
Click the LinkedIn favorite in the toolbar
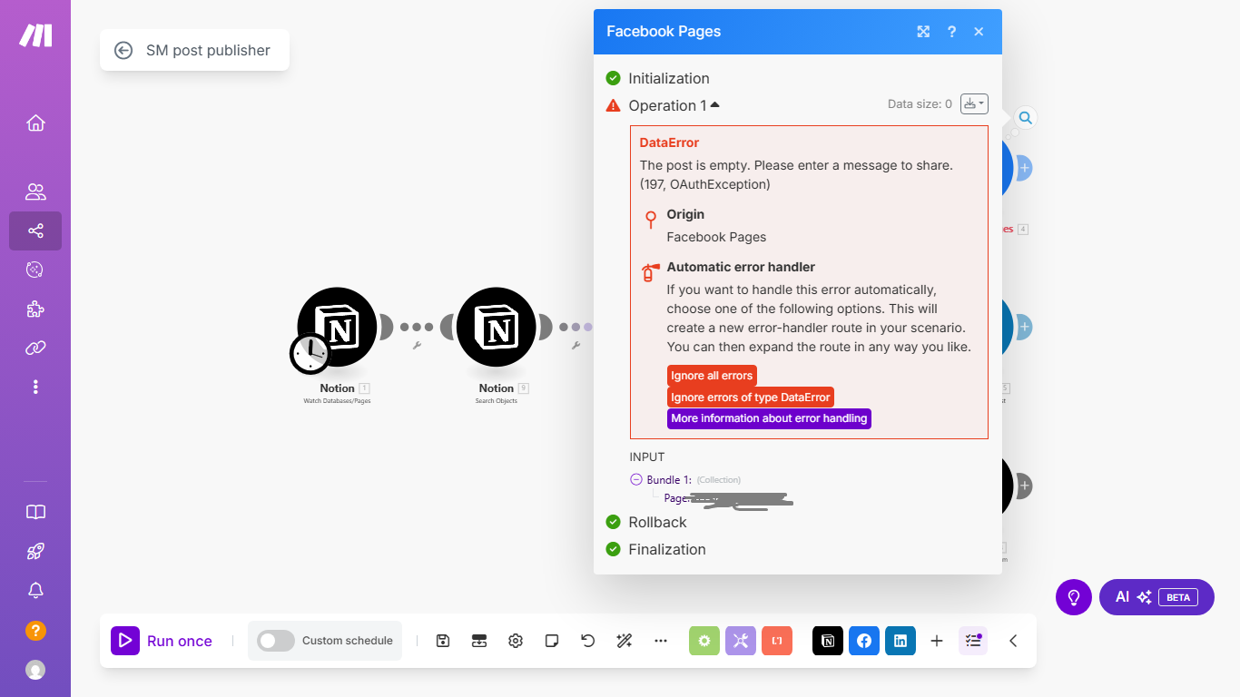(900, 641)
